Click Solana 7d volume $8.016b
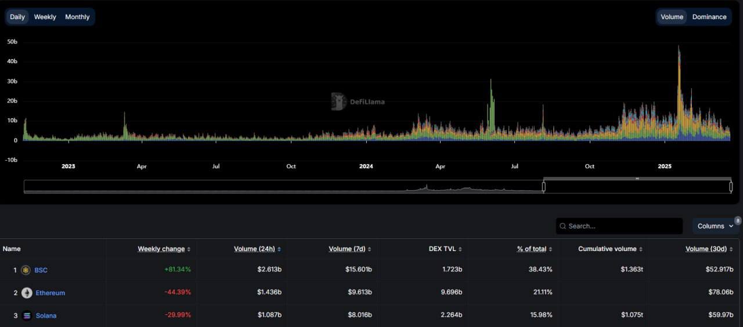Image resolution: width=743 pixels, height=327 pixels. click(x=360, y=315)
